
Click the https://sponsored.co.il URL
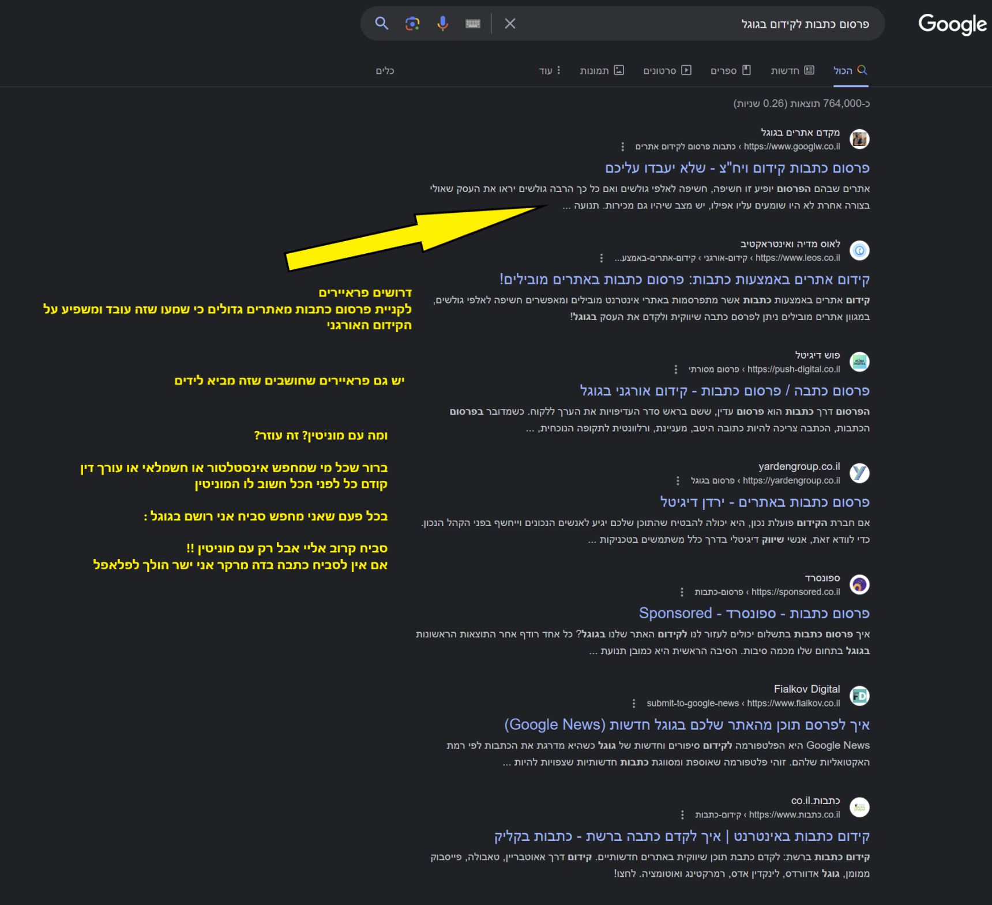point(796,592)
